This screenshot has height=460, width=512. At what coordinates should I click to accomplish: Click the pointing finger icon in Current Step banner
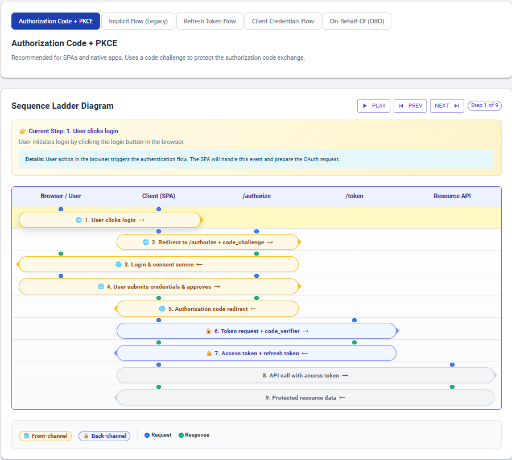tap(23, 131)
